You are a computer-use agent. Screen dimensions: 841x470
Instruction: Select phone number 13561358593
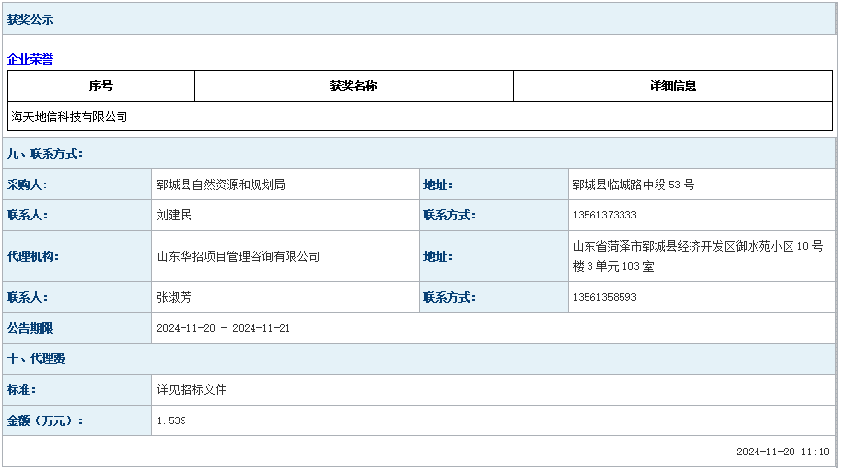coord(604,297)
